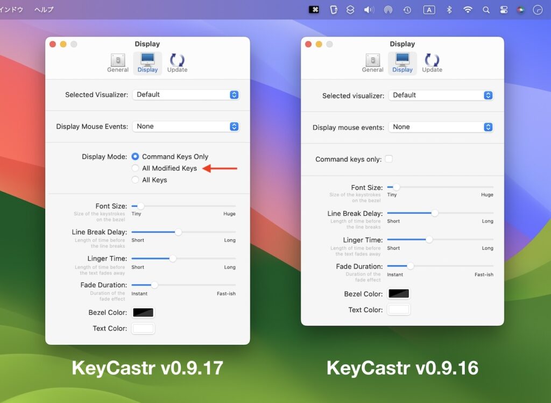Choose the All Keys display mode
Viewport: 551px width, 403px height.
click(x=136, y=180)
